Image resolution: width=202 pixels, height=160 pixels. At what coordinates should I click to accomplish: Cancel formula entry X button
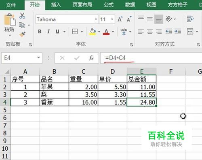coord(62,58)
